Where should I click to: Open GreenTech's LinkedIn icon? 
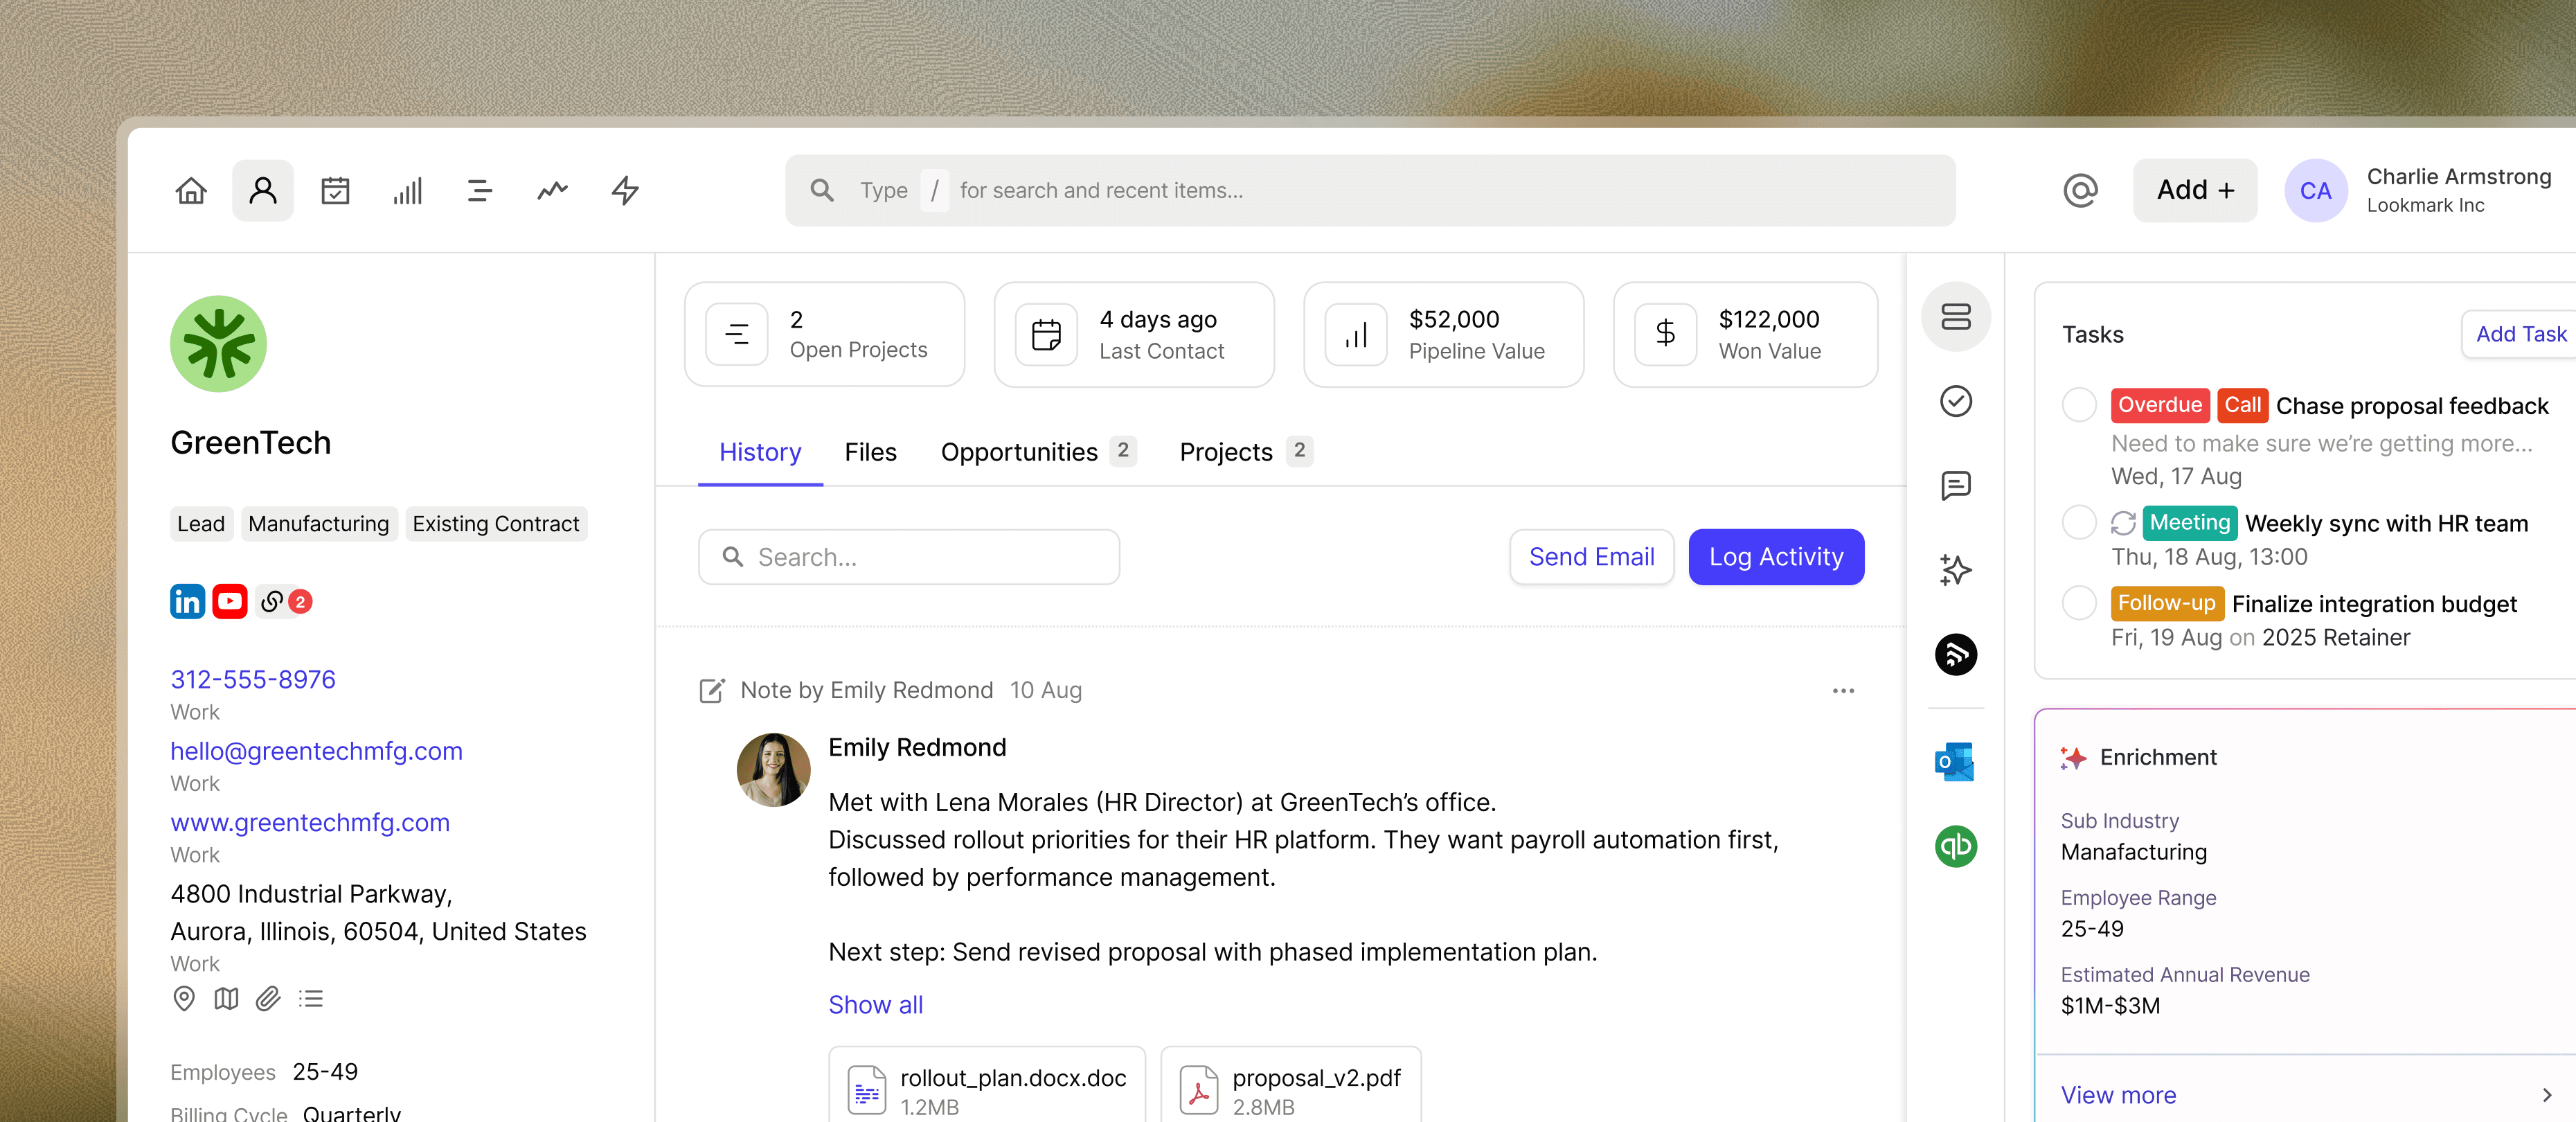pyautogui.click(x=186, y=601)
